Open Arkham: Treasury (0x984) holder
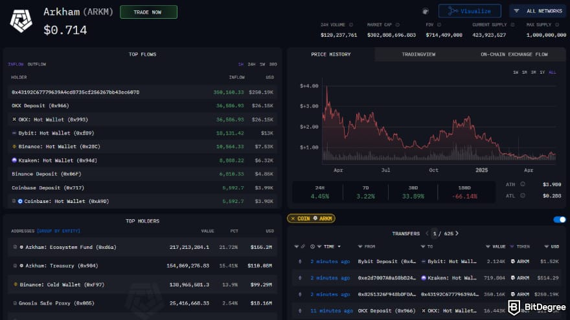This screenshot has width=570, height=320. click(x=62, y=266)
